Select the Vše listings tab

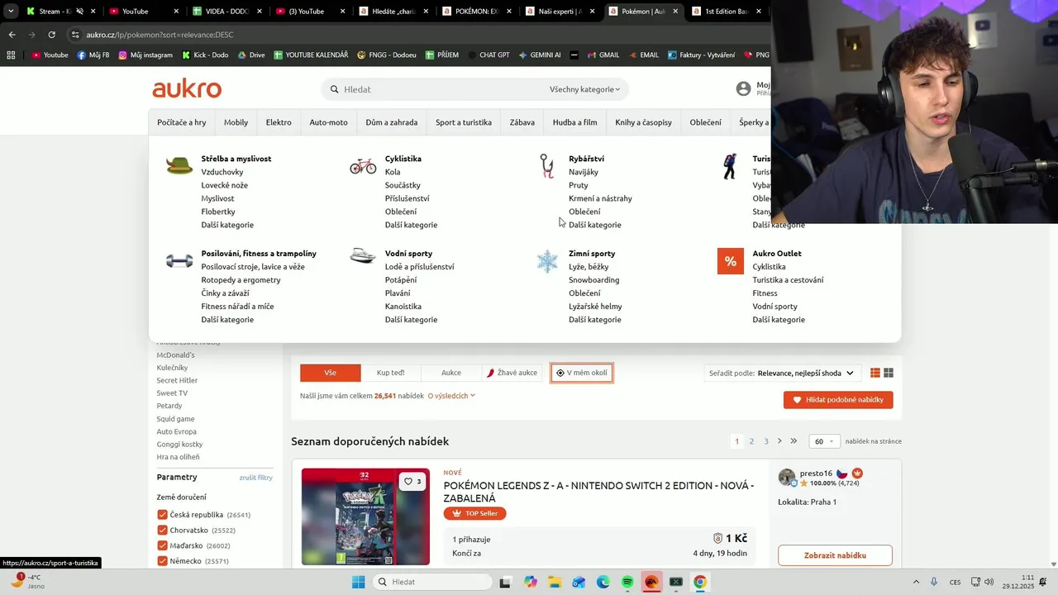point(331,373)
